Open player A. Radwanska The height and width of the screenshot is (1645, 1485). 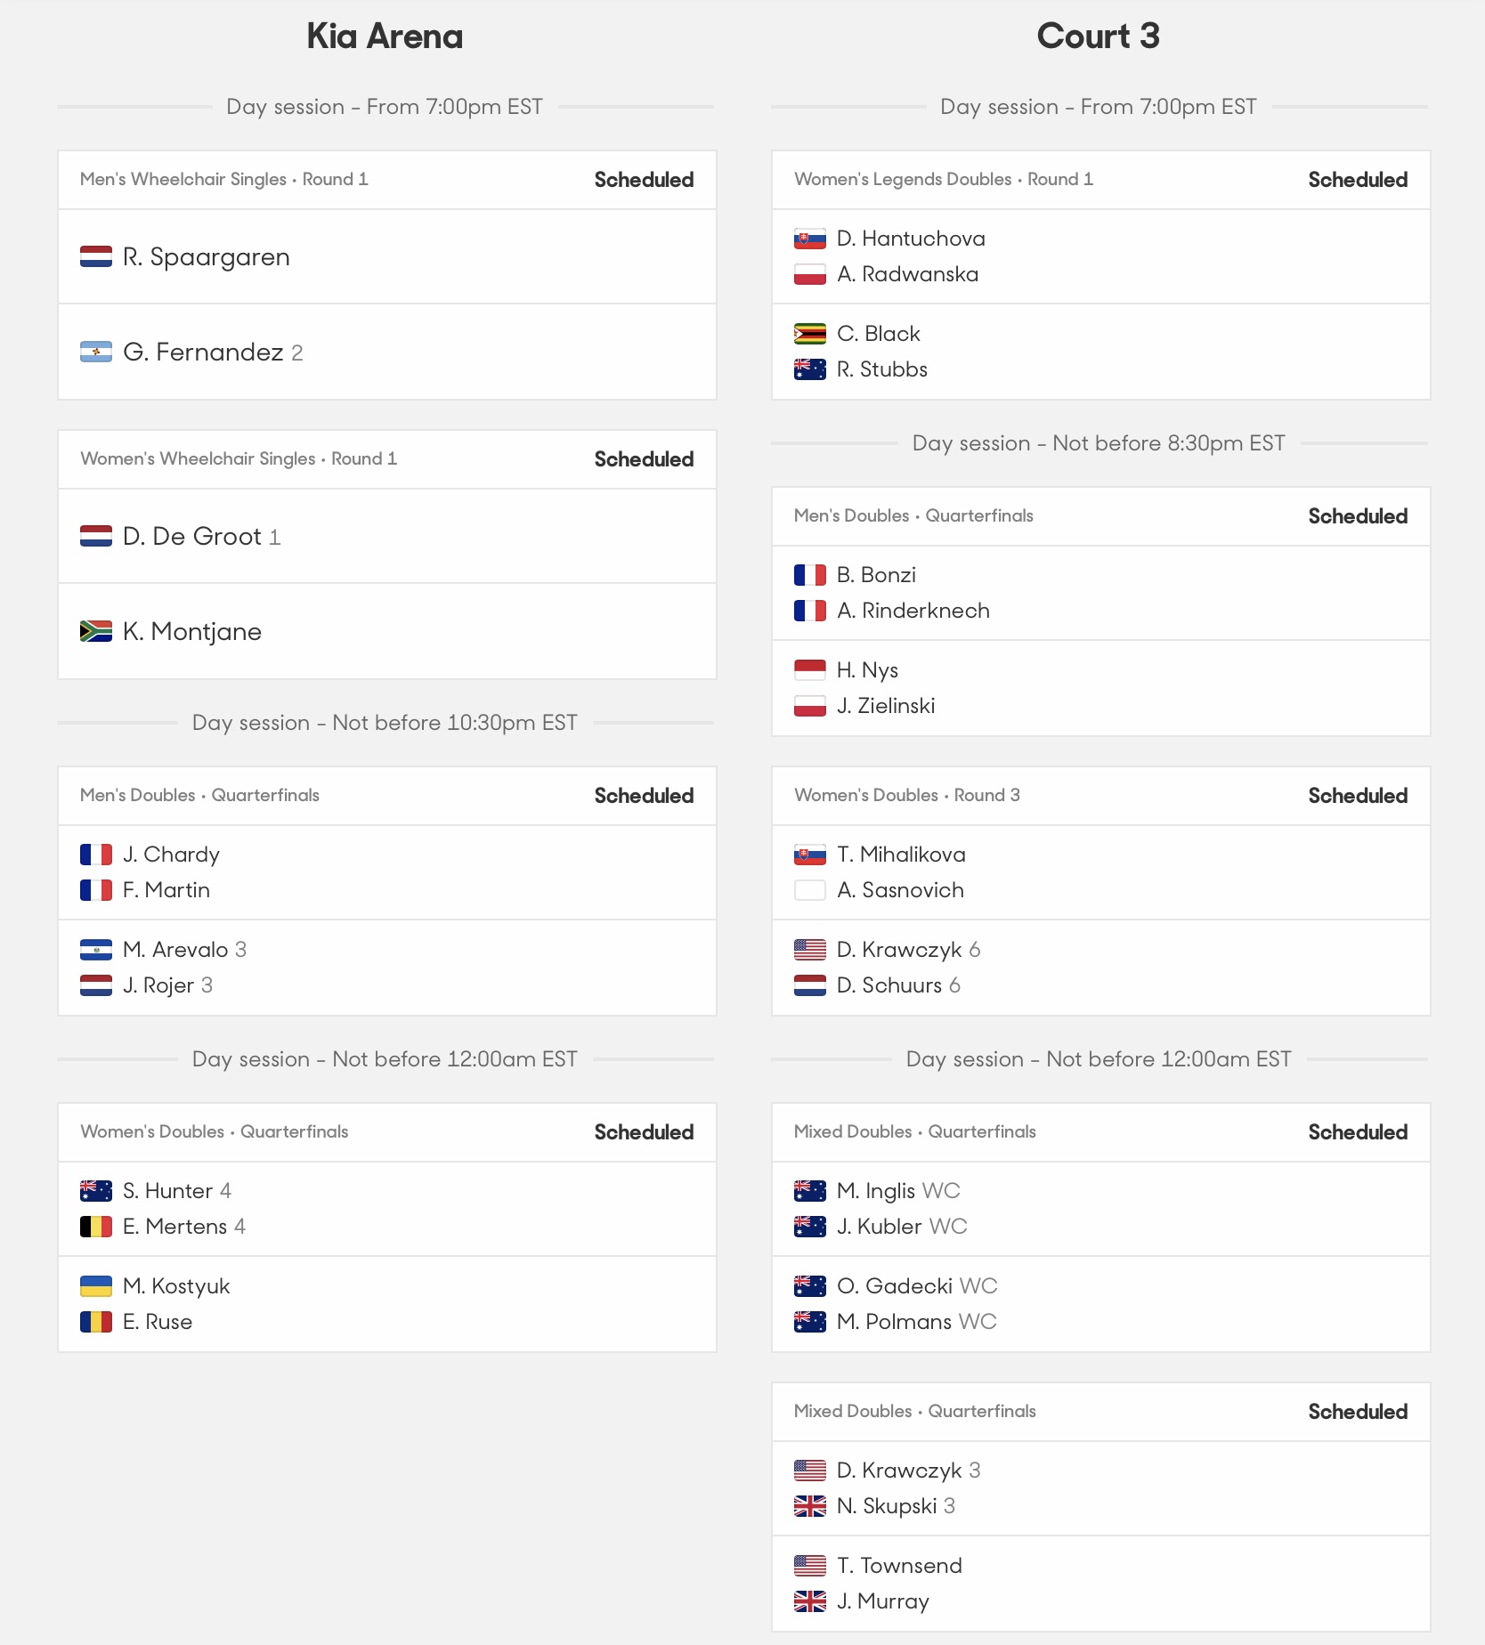(x=907, y=274)
